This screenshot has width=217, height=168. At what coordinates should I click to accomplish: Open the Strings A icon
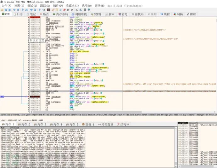click(x=77, y=10)
